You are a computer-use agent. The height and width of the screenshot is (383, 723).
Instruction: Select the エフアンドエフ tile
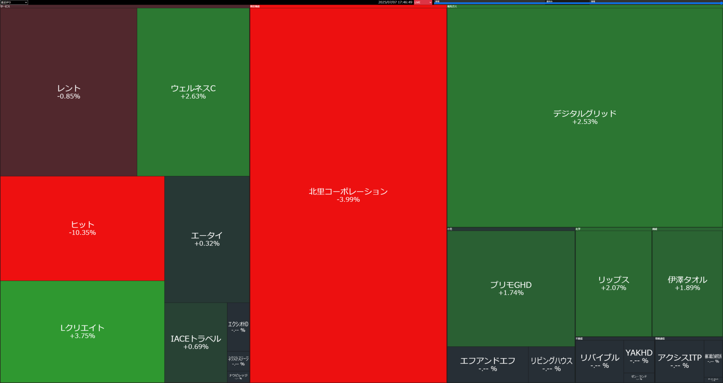point(488,365)
